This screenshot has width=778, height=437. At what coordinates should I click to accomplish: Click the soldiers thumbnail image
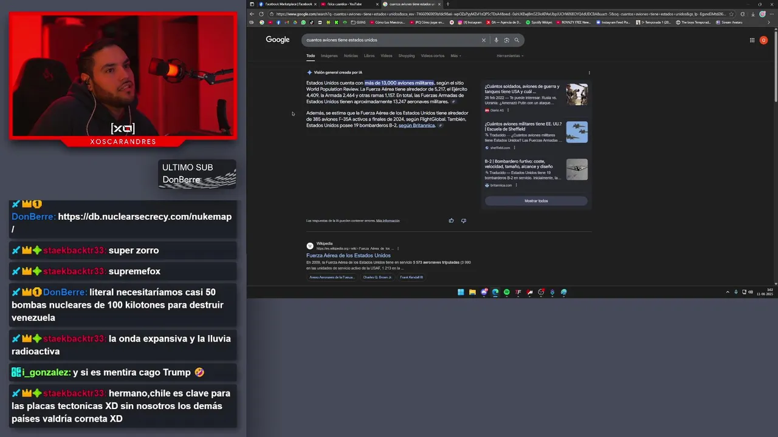[x=577, y=95]
